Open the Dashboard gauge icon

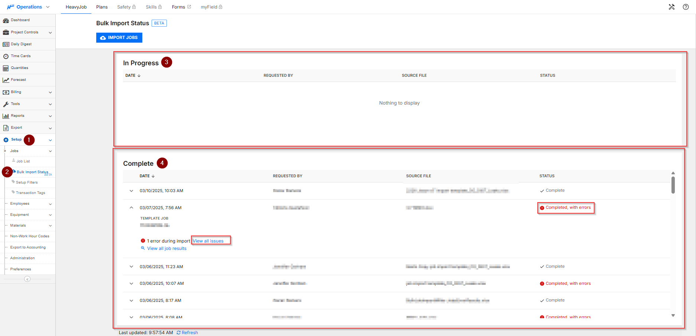pyautogui.click(x=6, y=20)
